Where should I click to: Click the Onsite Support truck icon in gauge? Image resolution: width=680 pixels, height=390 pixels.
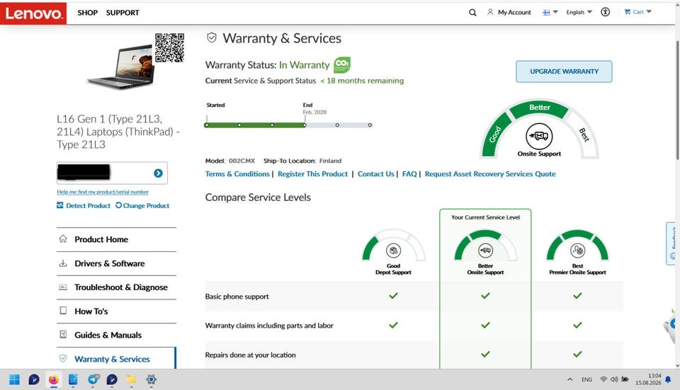539,136
